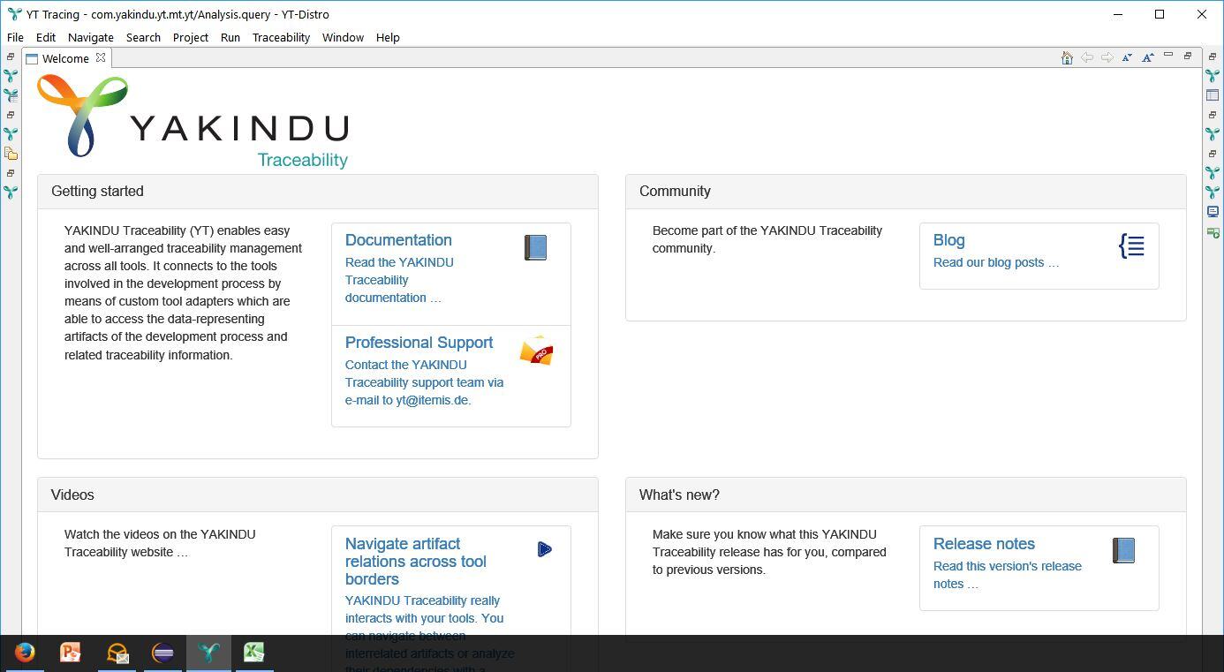1224x672 pixels.
Task: Open the File menu
Action: pyautogui.click(x=15, y=37)
